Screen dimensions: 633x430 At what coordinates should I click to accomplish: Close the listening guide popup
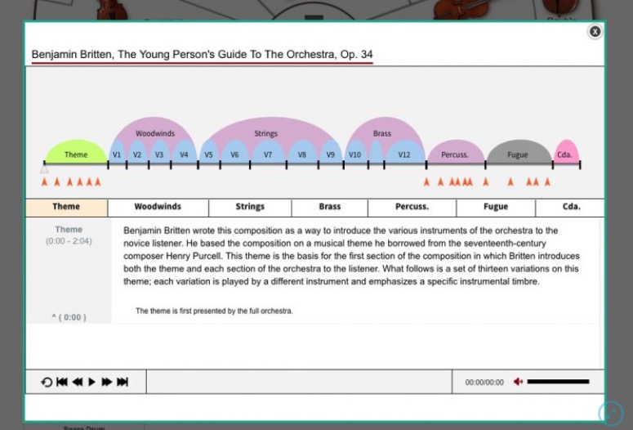tap(595, 31)
